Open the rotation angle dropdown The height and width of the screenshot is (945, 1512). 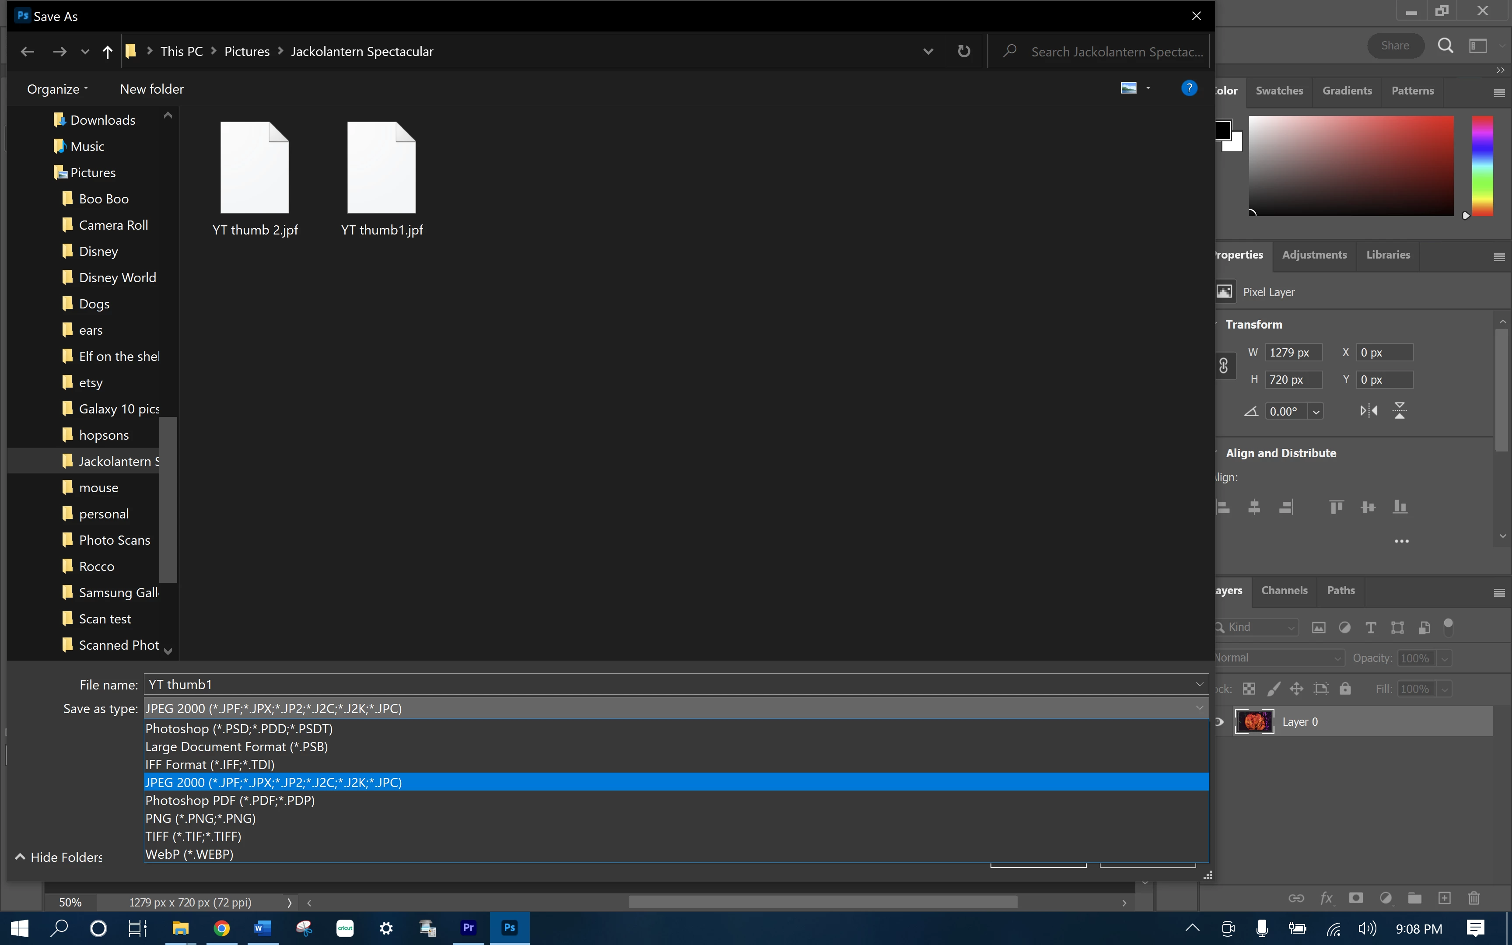(x=1316, y=411)
